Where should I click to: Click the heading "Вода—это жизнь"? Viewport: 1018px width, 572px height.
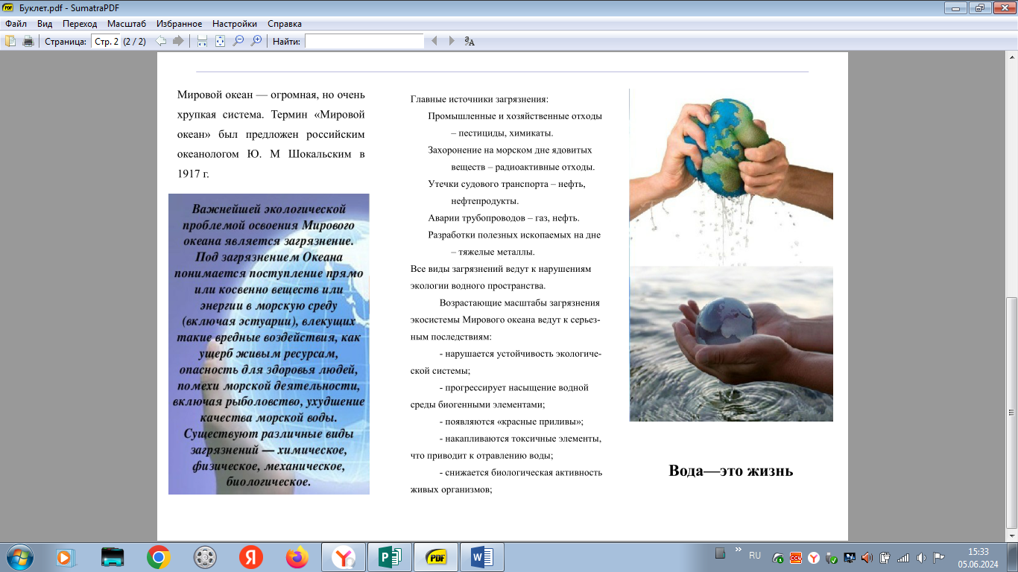(x=731, y=471)
